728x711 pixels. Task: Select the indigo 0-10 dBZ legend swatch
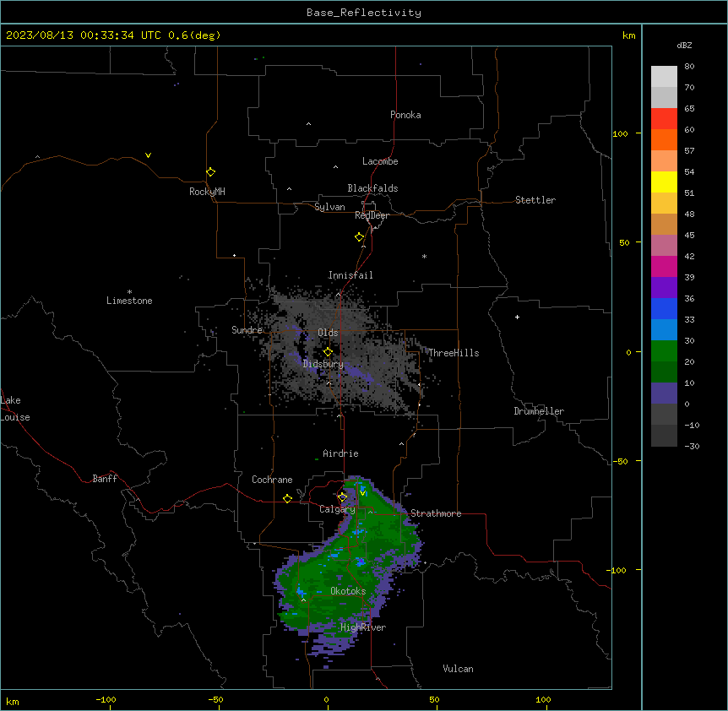pos(664,393)
